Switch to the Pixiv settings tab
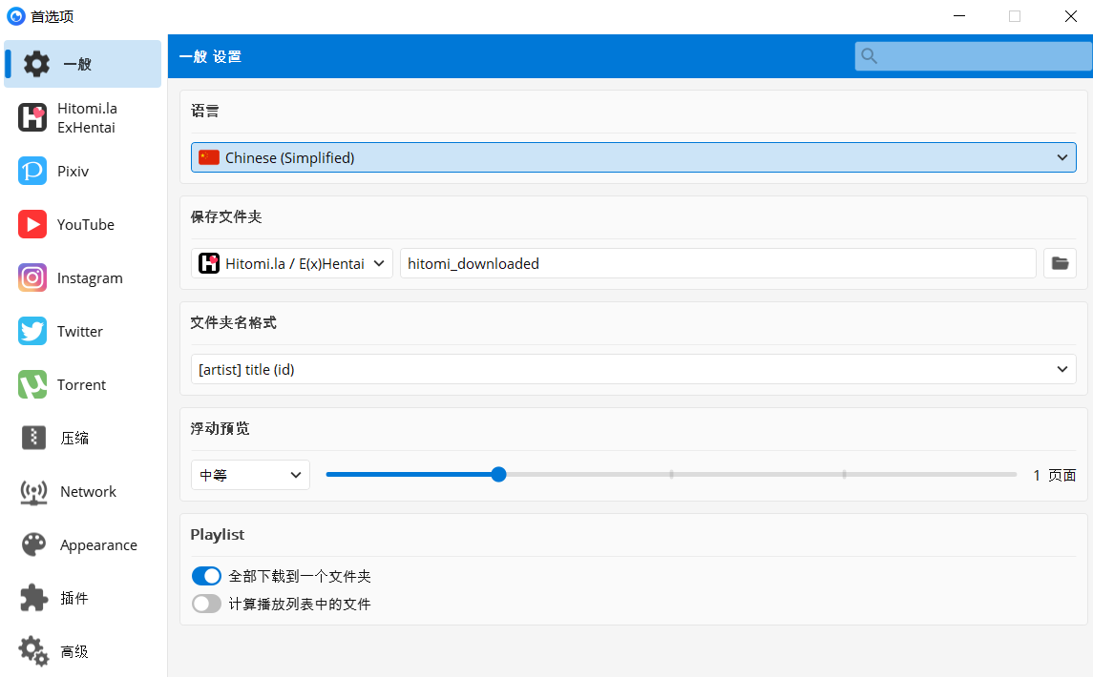1093x677 pixels. click(x=82, y=172)
